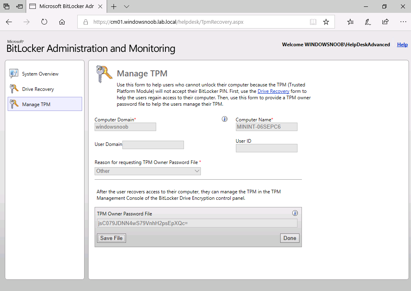The height and width of the screenshot is (291, 411).
Task: Open Reading view icon
Action: [313, 22]
